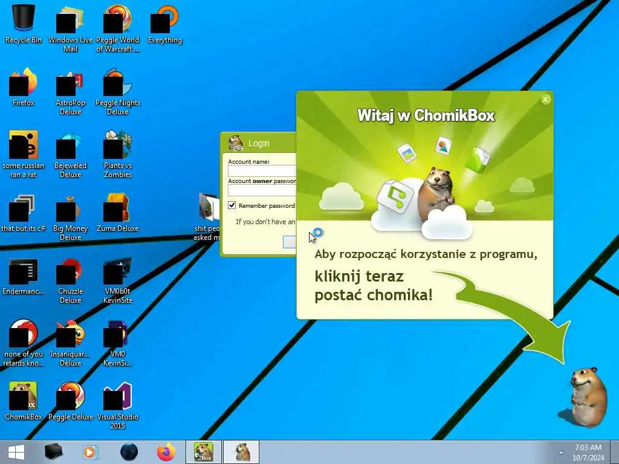Launch ChomikBox from the desktop icon
The image size is (619, 464).
pos(24,401)
